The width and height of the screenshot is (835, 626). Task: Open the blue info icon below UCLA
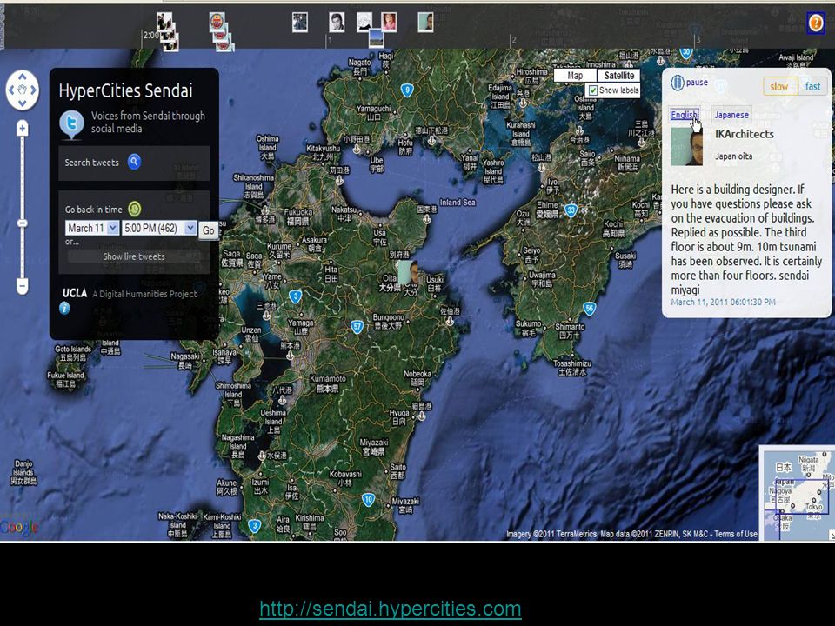click(x=64, y=308)
